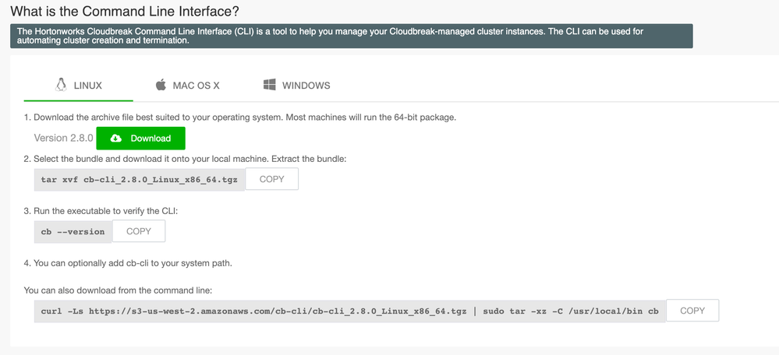Click the 'download from the command line' text
The height and width of the screenshot is (355, 779).
pyautogui.click(x=118, y=290)
